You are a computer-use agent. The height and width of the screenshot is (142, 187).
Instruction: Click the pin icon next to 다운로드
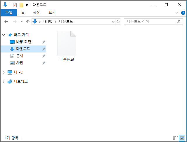coord(44,49)
